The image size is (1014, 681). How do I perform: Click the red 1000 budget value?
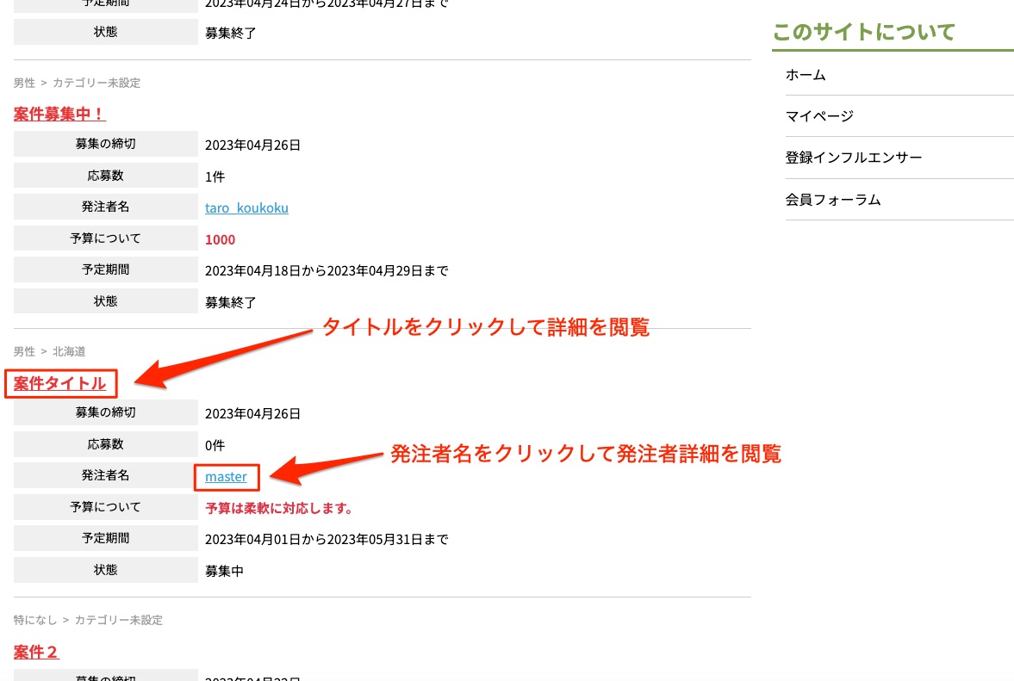click(x=220, y=239)
